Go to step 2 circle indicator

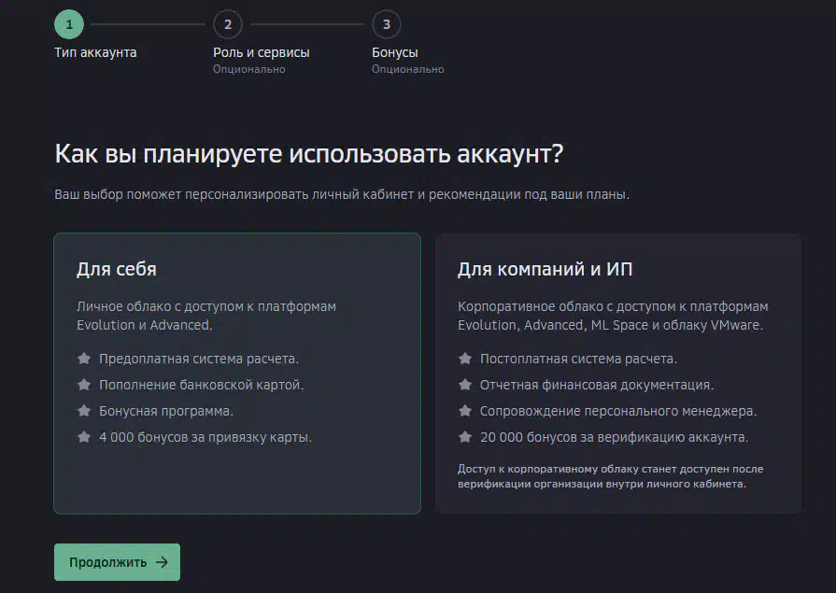pyautogui.click(x=228, y=24)
